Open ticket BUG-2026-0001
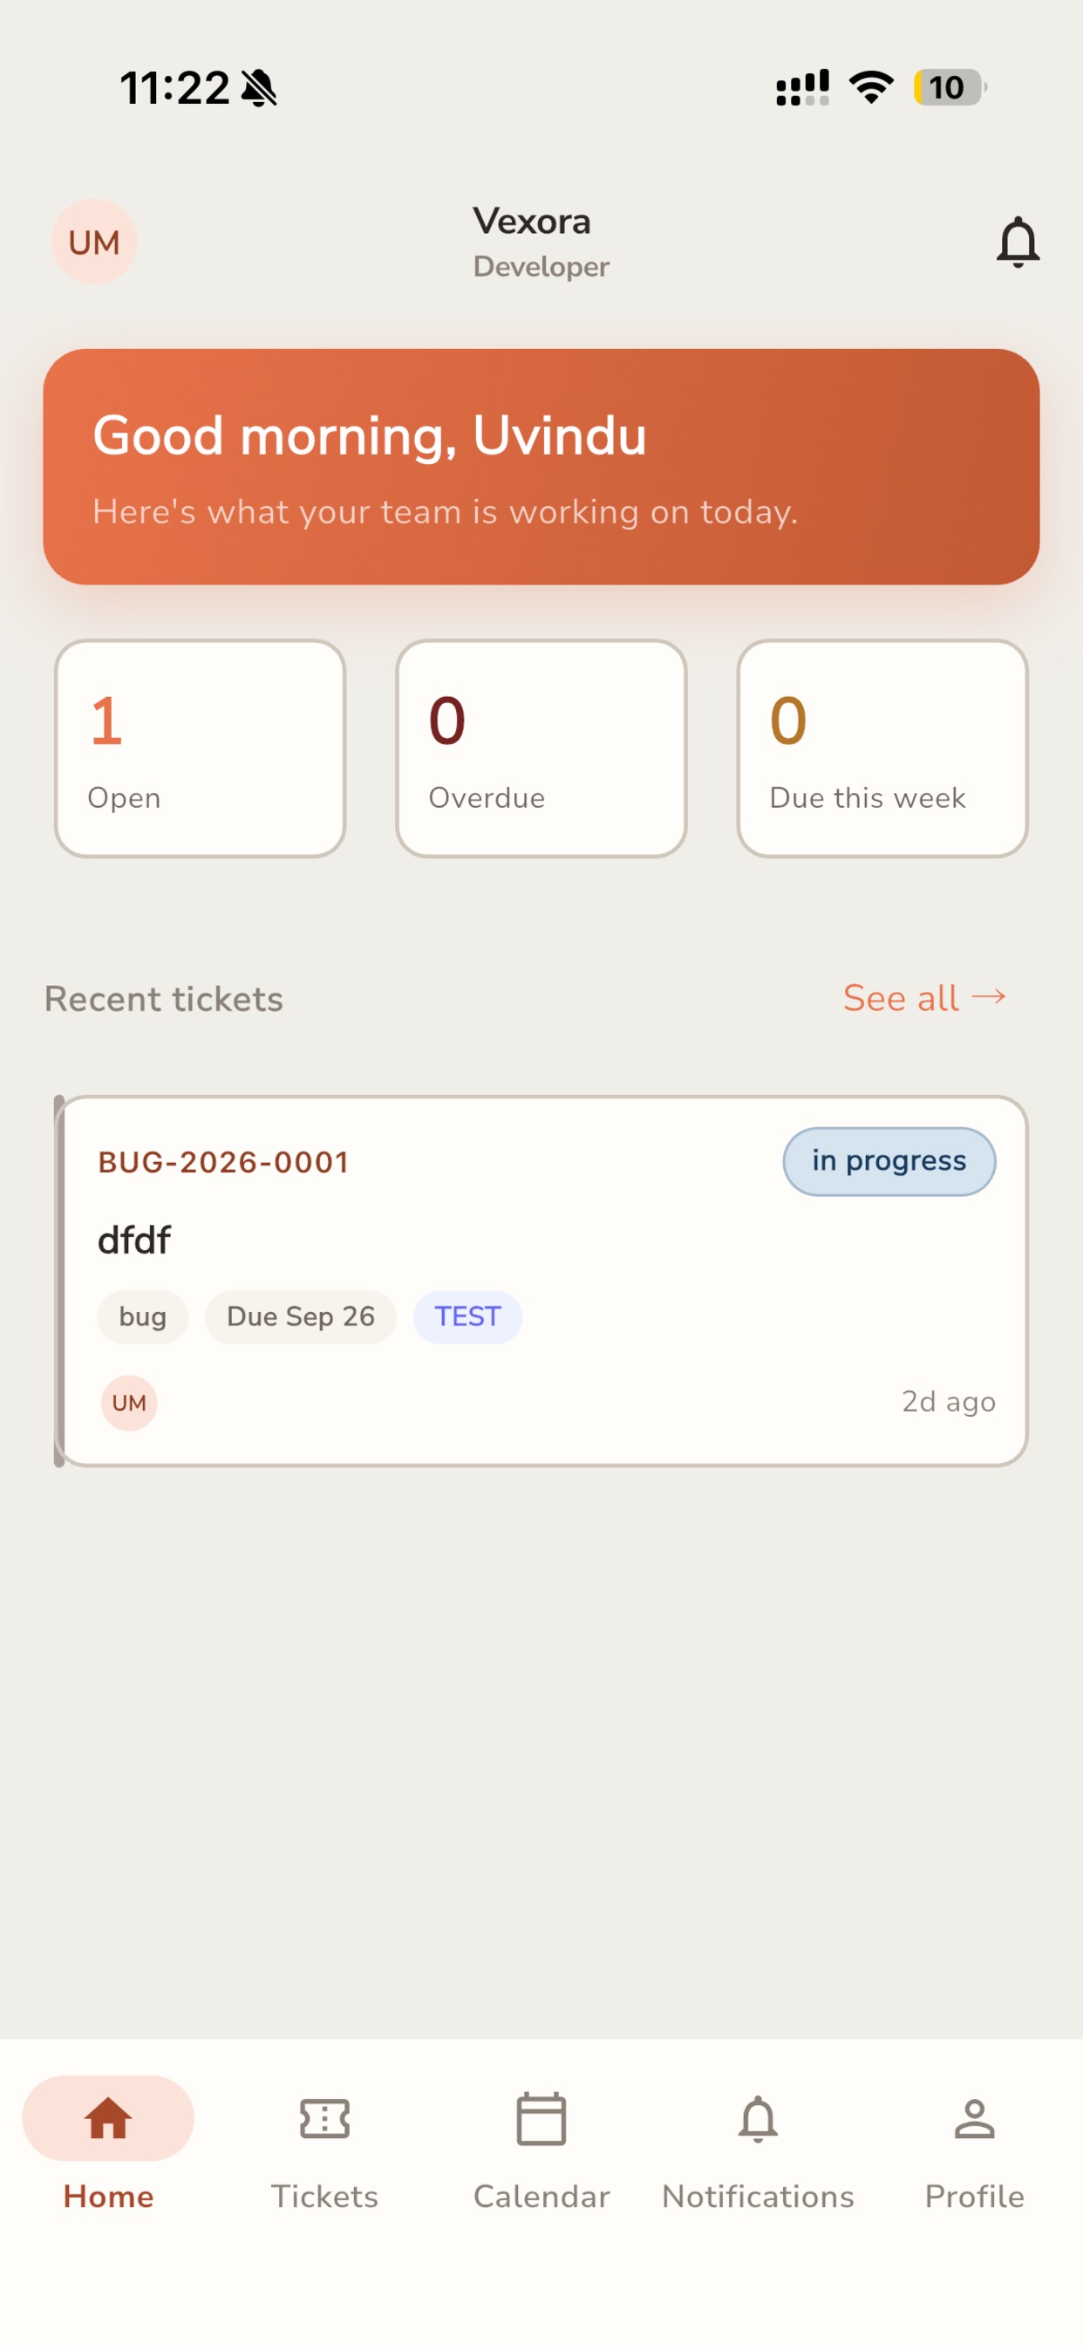 (x=541, y=1281)
